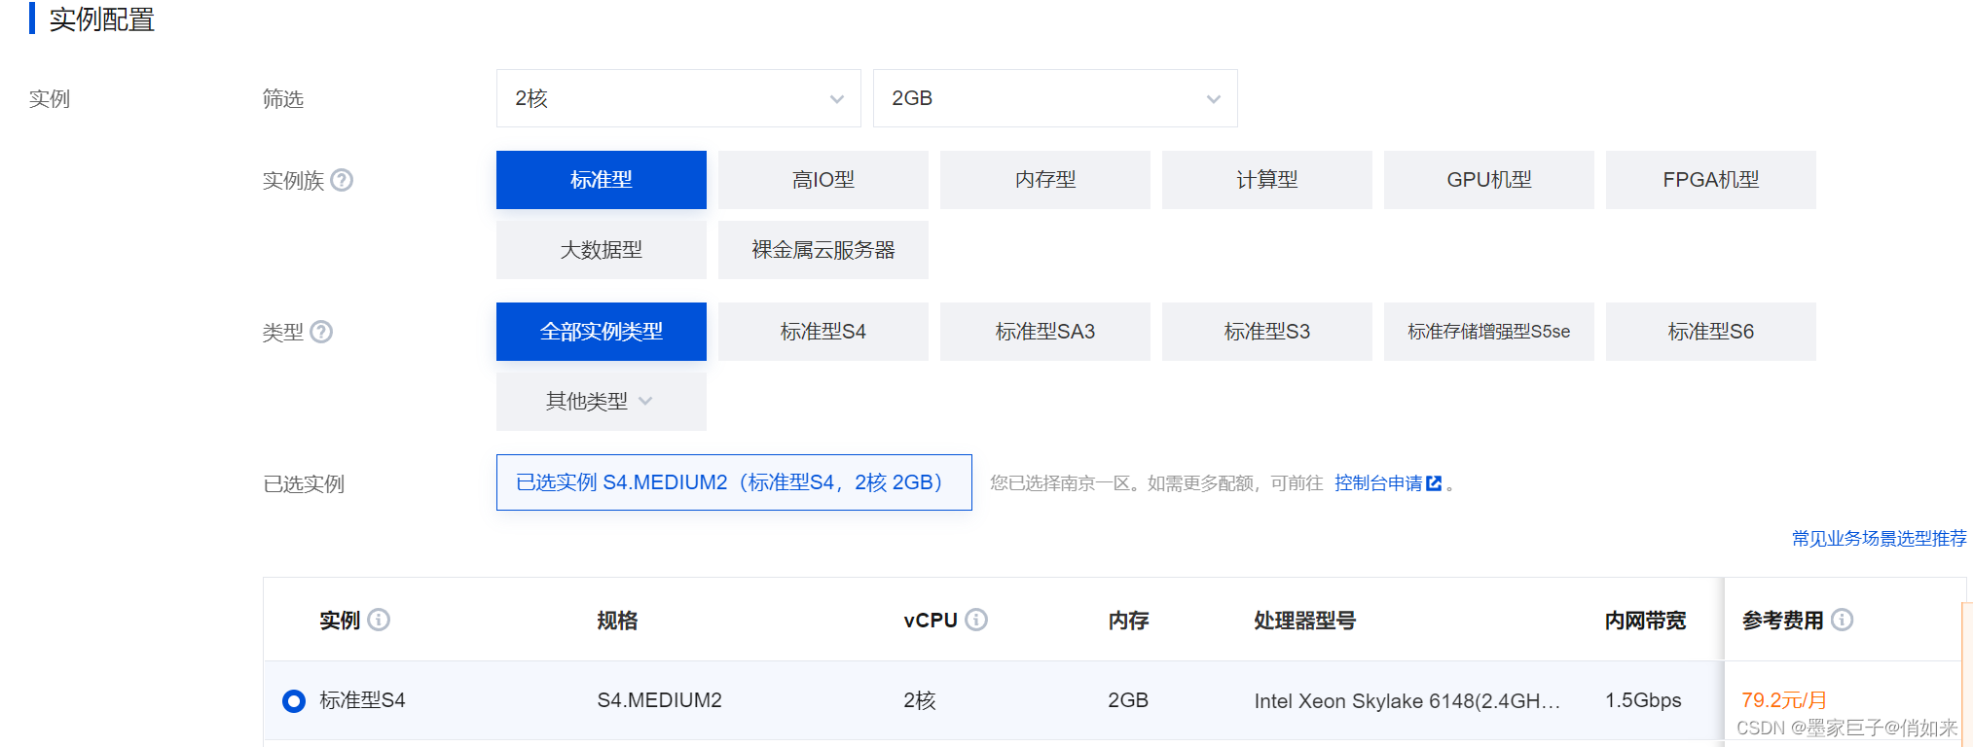Click help icon next to 实例族
The image size is (1973, 747).
342,180
